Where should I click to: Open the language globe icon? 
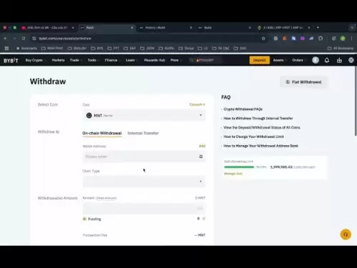pyautogui.click(x=351, y=60)
